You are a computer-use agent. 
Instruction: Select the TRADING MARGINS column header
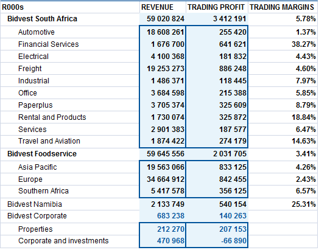tap(282, 7)
